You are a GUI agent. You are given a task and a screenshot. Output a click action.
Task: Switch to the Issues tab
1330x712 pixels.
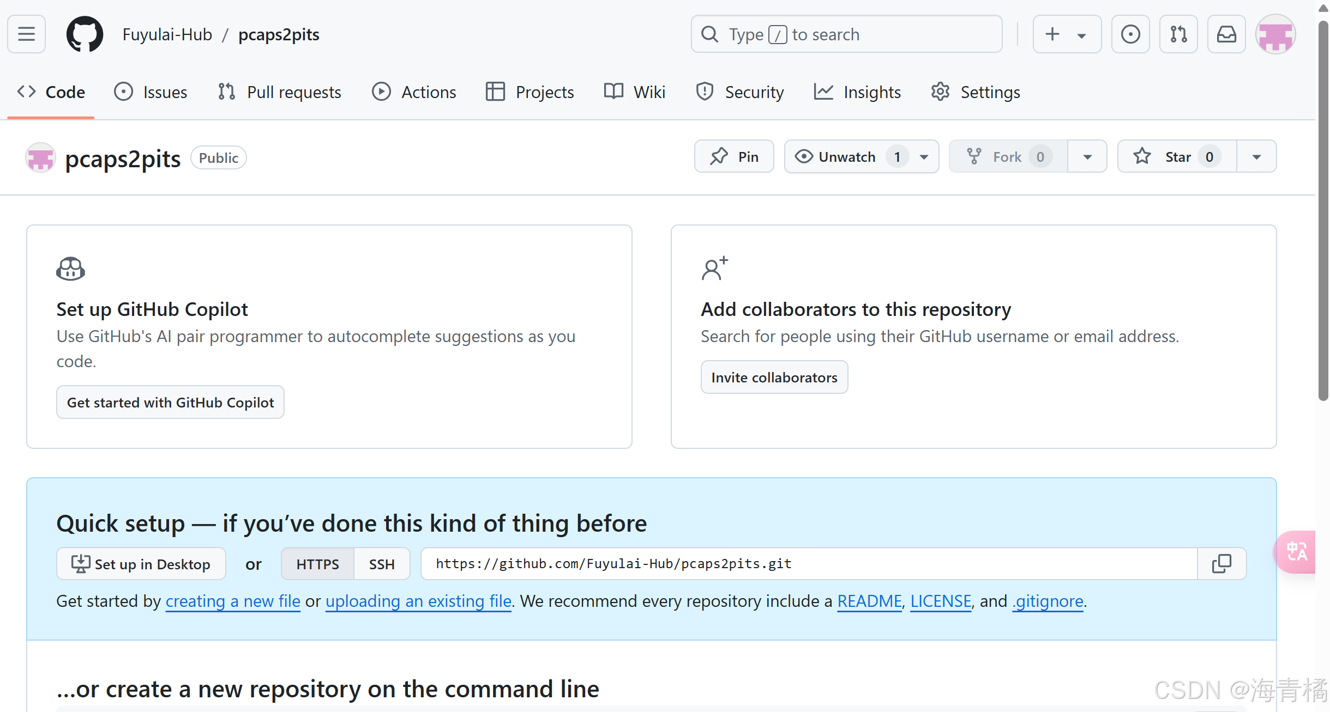[151, 92]
